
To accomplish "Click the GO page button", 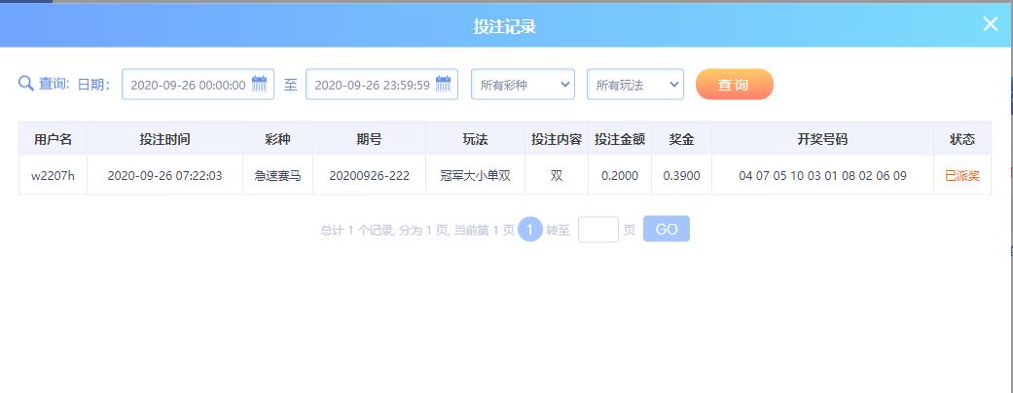I will (666, 230).
